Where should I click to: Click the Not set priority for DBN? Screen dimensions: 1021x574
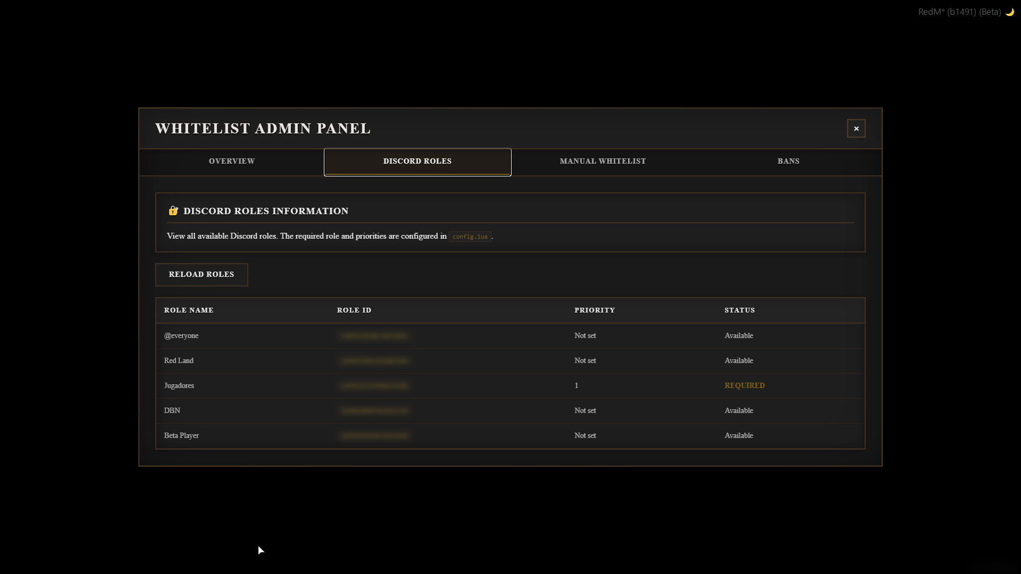[585, 411]
